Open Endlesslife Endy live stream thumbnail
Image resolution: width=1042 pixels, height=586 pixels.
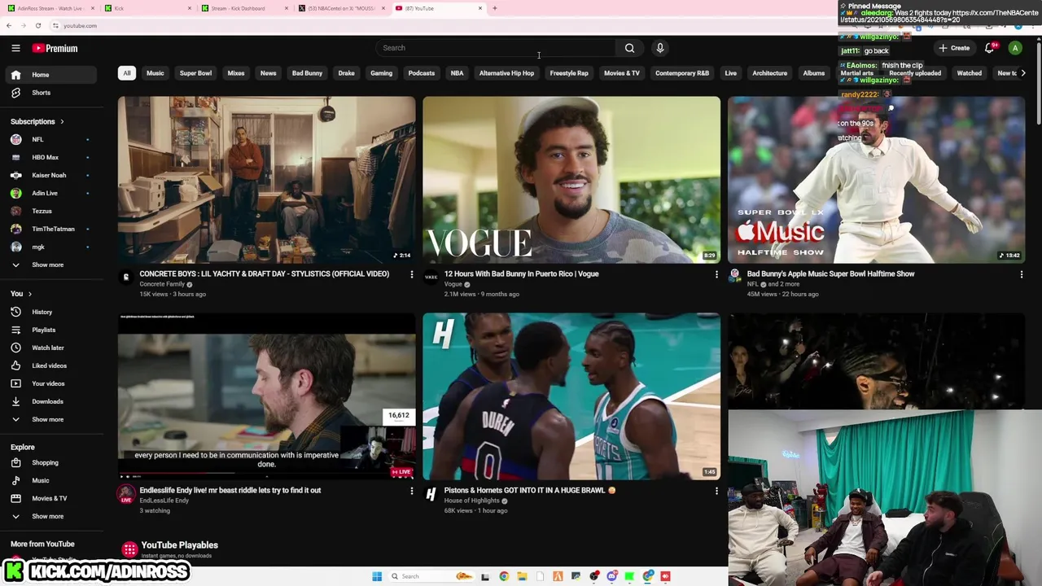(x=266, y=396)
